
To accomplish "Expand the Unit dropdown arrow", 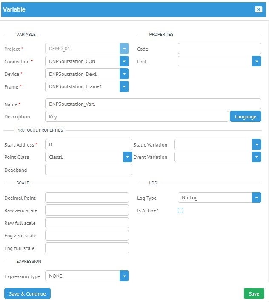I will coord(256,62).
